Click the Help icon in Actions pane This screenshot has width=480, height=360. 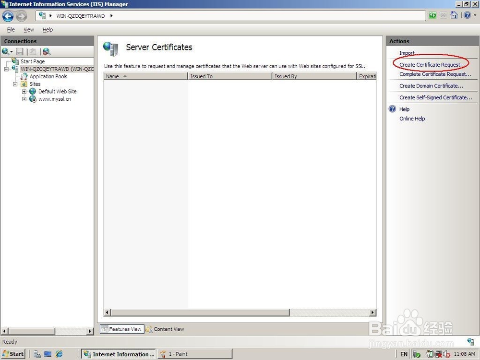pyautogui.click(x=392, y=109)
